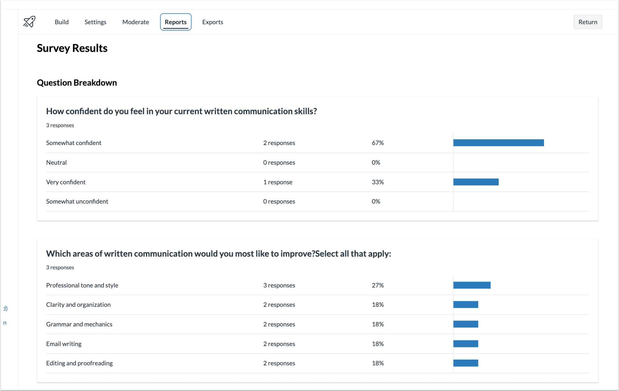This screenshot has width=619, height=391.
Task: Click the written communication confidence question heading
Action: (182, 111)
